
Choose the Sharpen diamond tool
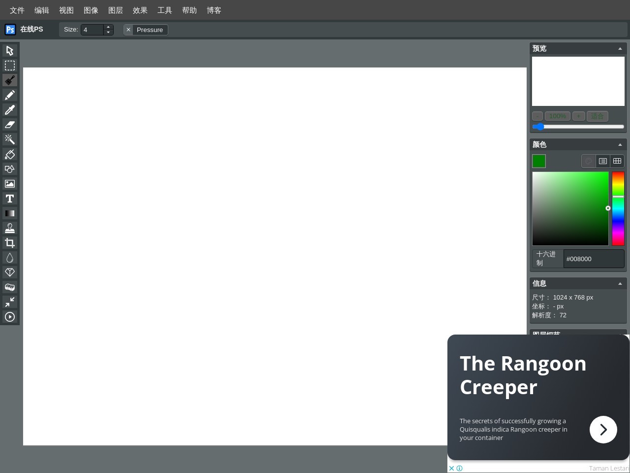click(x=10, y=272)
